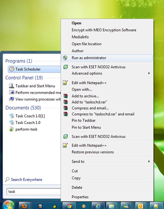
Task: Click the yellow padlock taskbar icon
Action: (x=55, y=206)
